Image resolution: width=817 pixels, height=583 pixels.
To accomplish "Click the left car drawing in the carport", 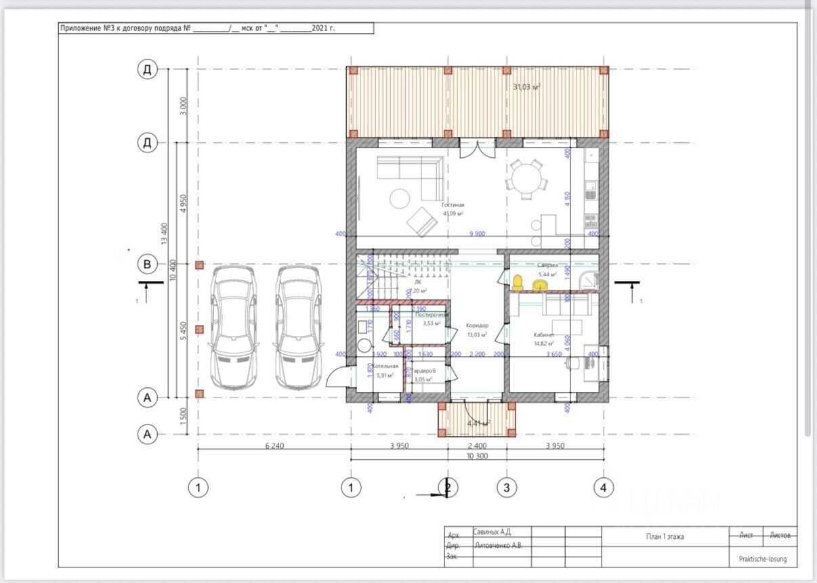I will tap(232, 327).
